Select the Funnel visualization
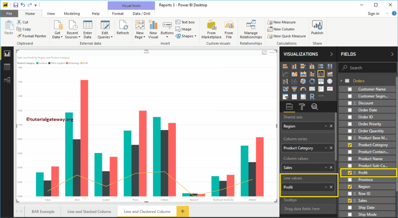This screenshot has width=398, height=218. [294, 89]
